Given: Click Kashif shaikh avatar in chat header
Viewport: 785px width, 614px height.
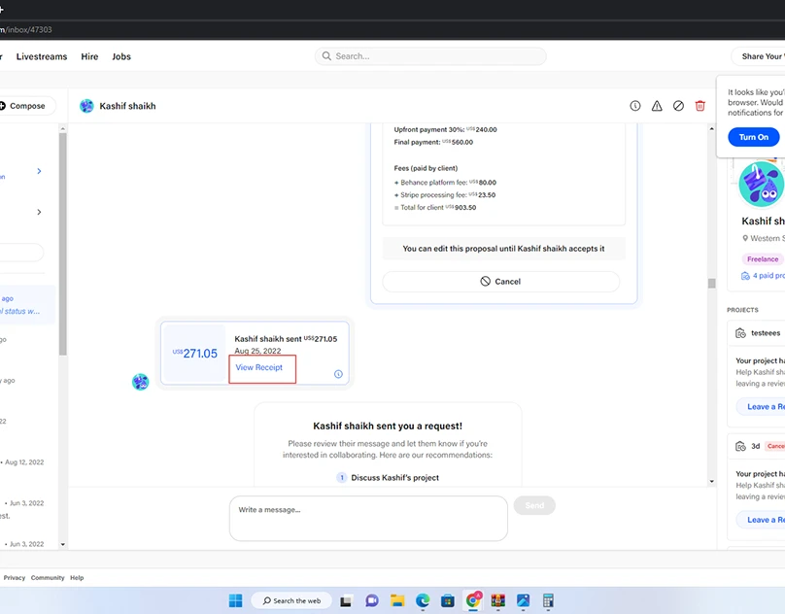Looking at the screenshot, I should 86,106.
